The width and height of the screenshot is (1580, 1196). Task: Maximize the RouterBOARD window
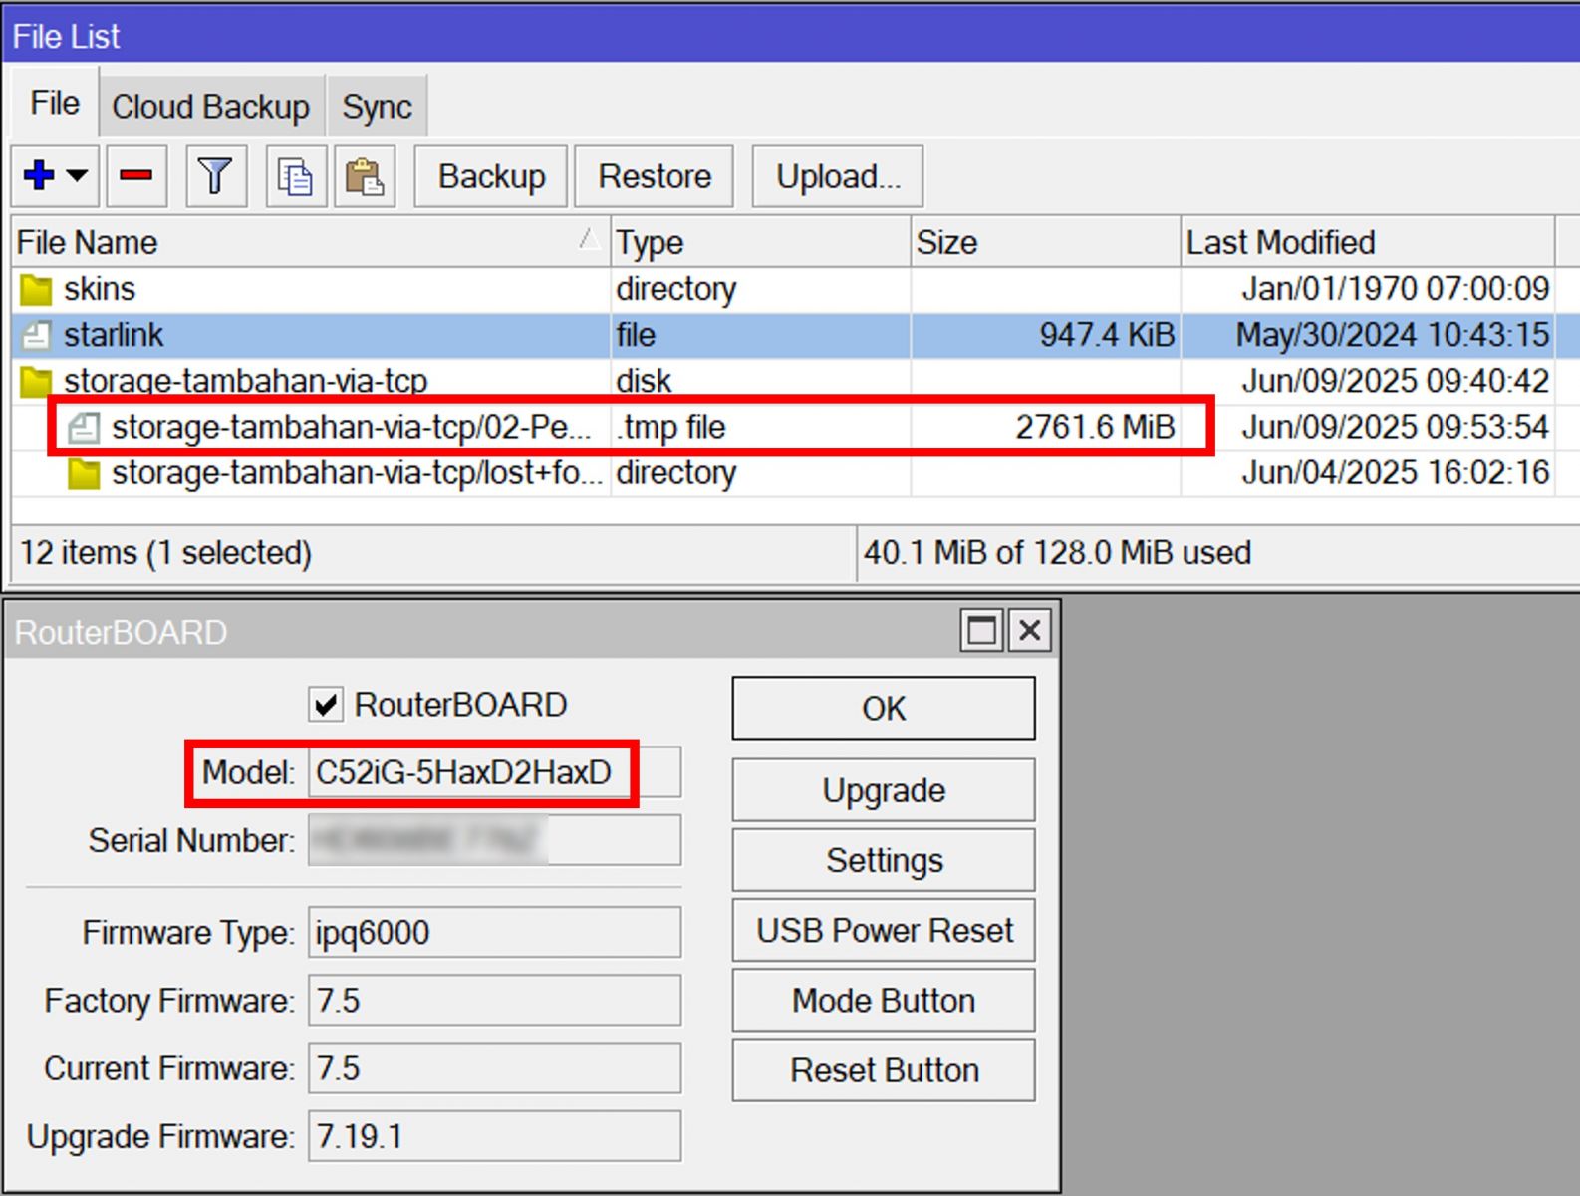click(x=981, y=630)
